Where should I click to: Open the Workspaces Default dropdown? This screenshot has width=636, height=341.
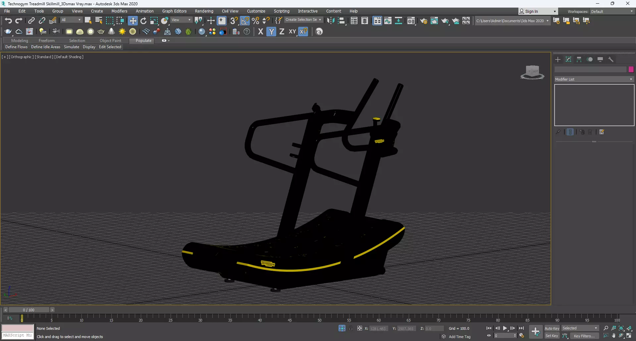[612, 12]
